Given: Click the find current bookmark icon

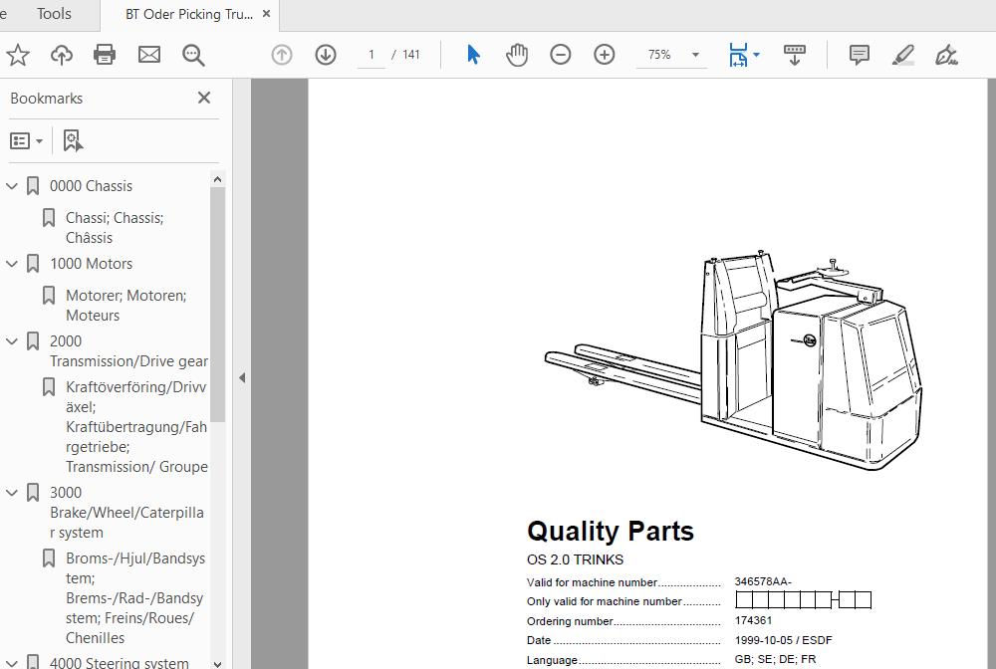Looking at the screenshot, I should coord(73,141).
